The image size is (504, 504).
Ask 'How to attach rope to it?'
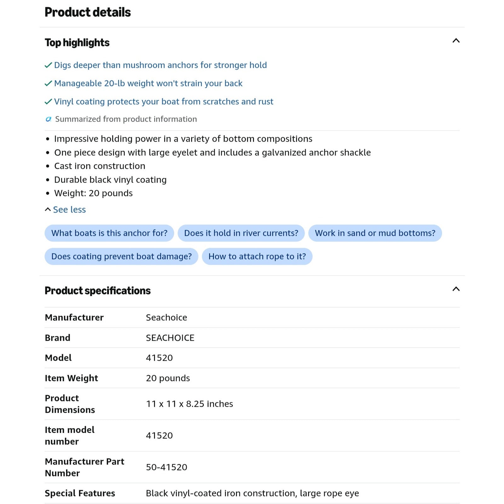pyautogui.click(x=257, y=256)
